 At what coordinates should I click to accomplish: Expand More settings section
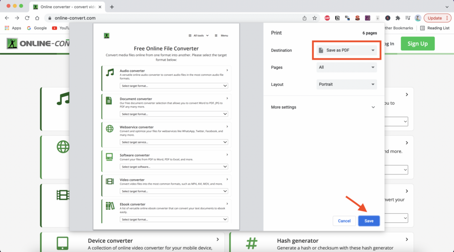point(323,107)
